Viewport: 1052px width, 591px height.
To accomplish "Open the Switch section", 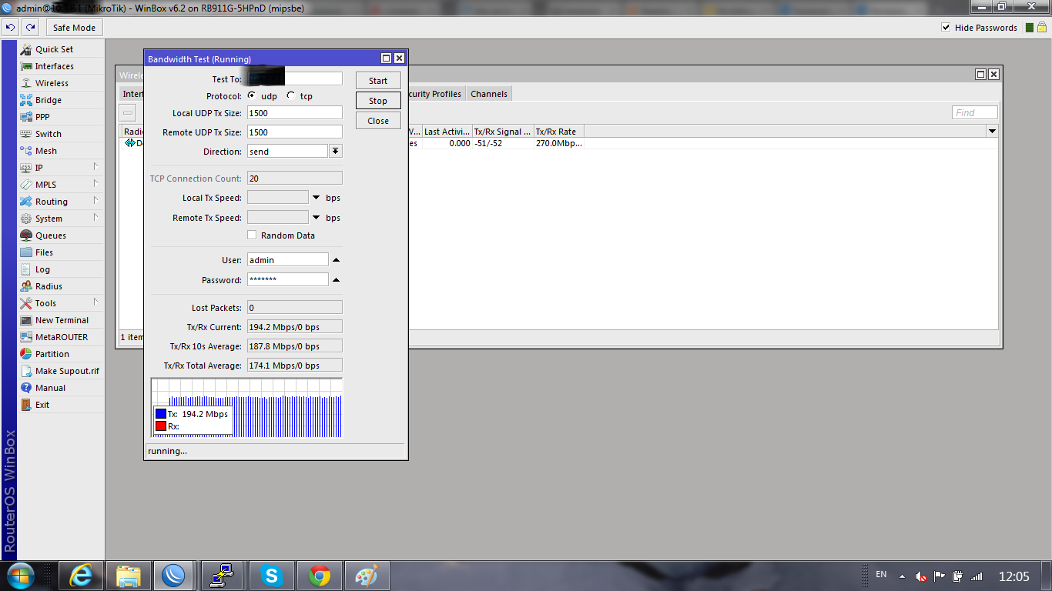I will pyautogui.click(x=48, y=134).
